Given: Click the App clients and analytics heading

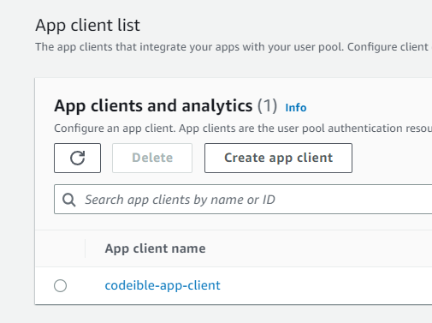Looking at the screenshot, I should click(153, 106).
